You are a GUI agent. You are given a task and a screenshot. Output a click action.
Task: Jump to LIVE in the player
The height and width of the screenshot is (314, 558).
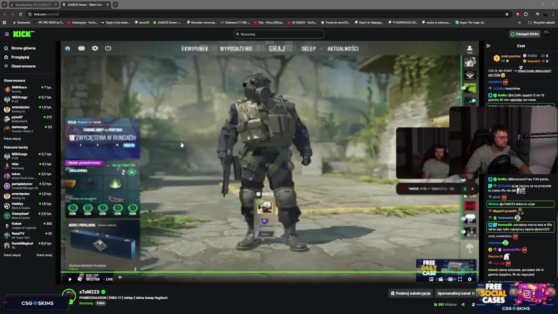109,279
